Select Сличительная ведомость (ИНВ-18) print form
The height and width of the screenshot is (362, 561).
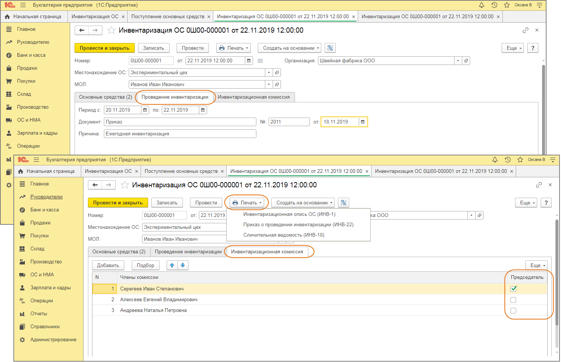[x=284, y=235]
